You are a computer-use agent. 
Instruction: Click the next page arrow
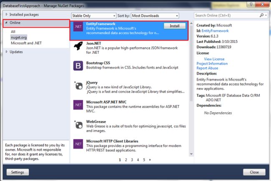tap(150, 160)
